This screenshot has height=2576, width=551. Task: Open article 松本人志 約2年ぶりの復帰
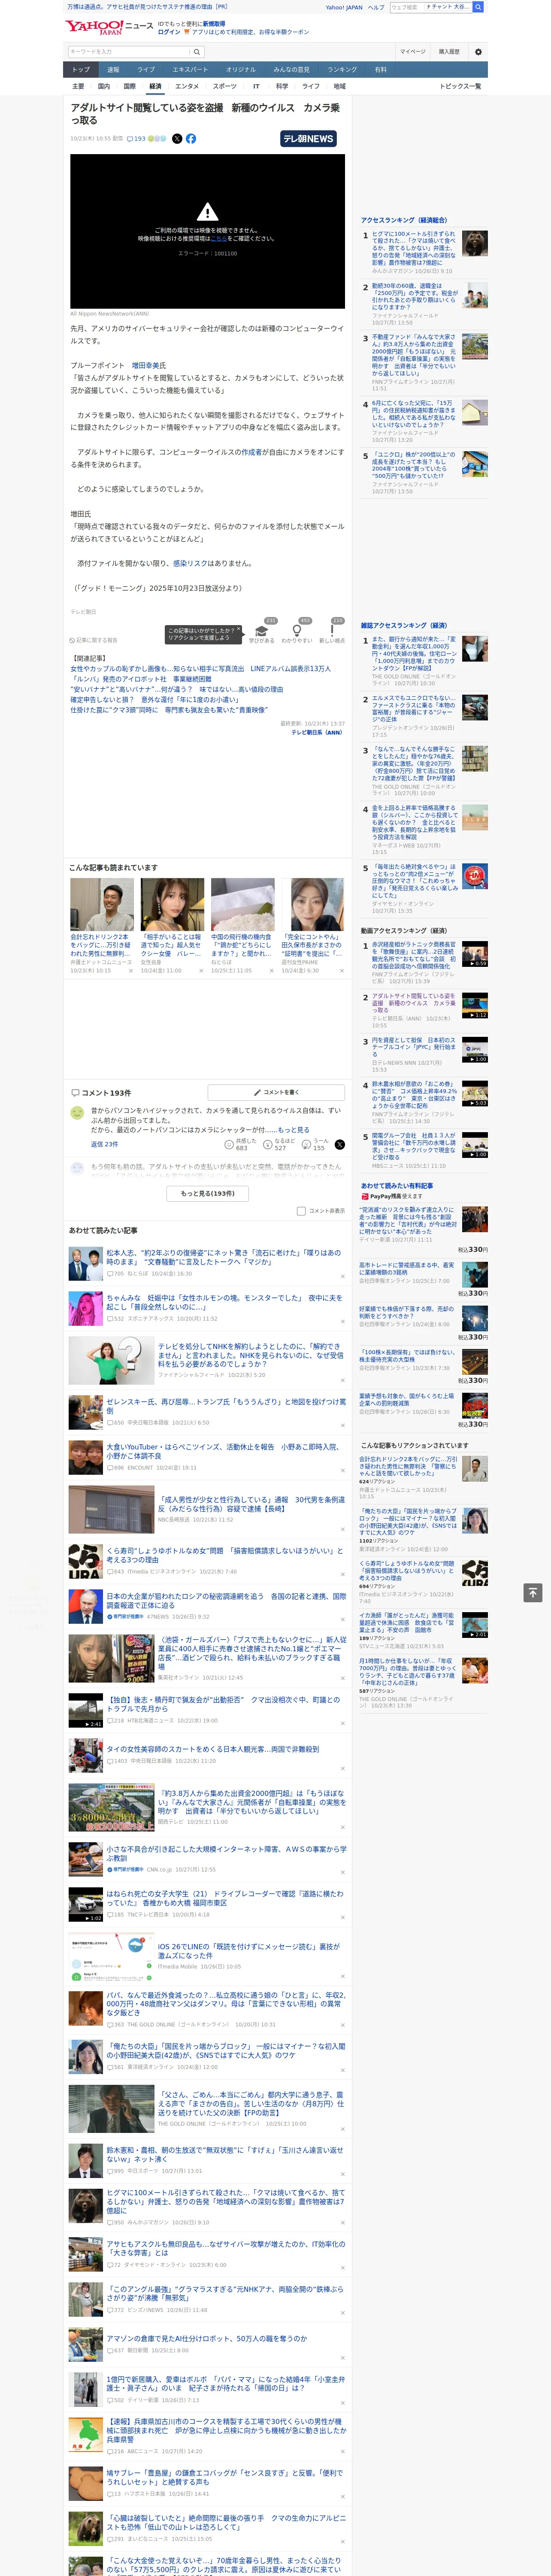tap(223, 1257)
